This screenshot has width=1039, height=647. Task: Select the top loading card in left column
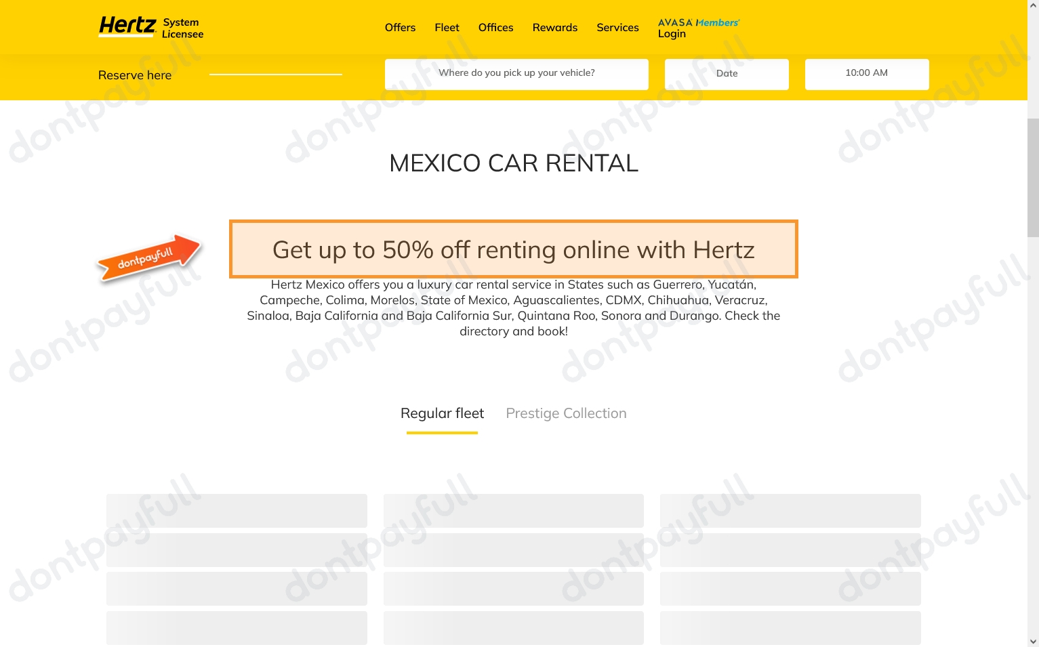237,511
